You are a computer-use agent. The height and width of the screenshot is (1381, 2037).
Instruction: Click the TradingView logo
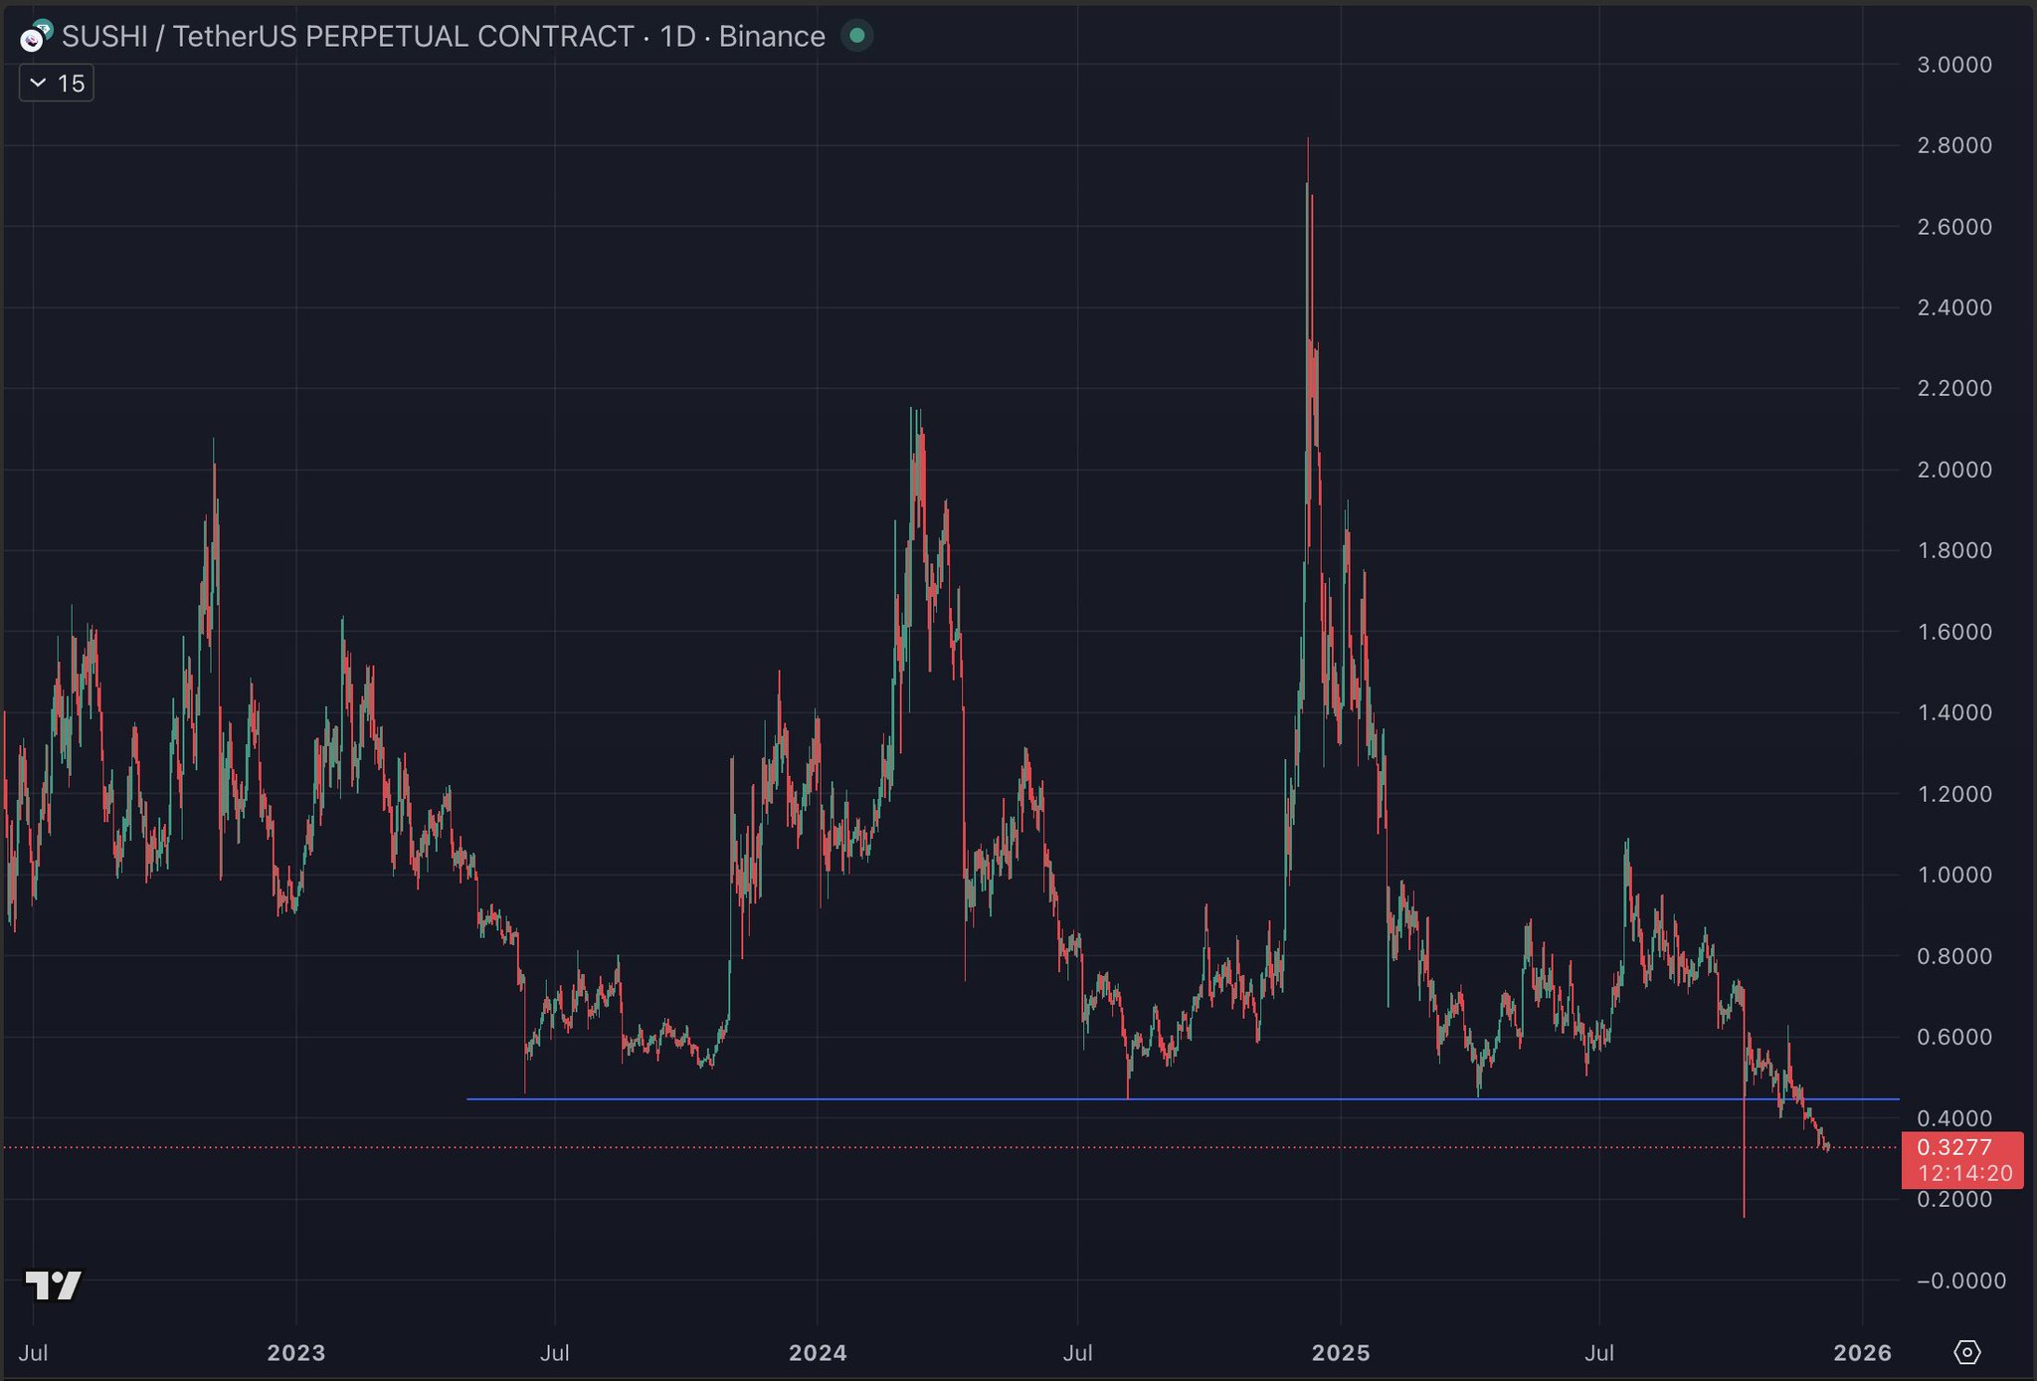53,1285
